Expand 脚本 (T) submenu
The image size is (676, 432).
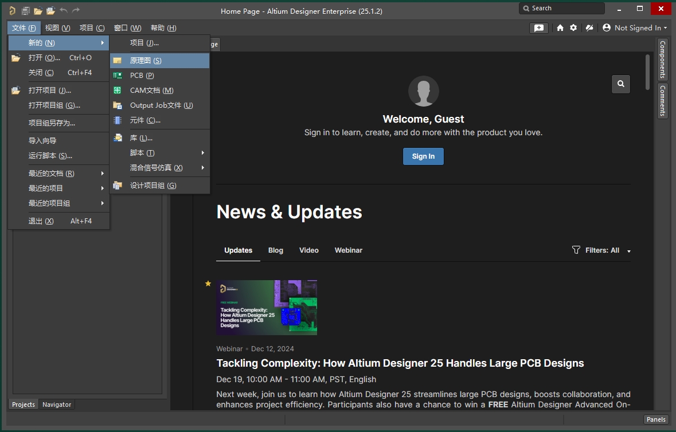pyautogui.click(x=202, y=153)
